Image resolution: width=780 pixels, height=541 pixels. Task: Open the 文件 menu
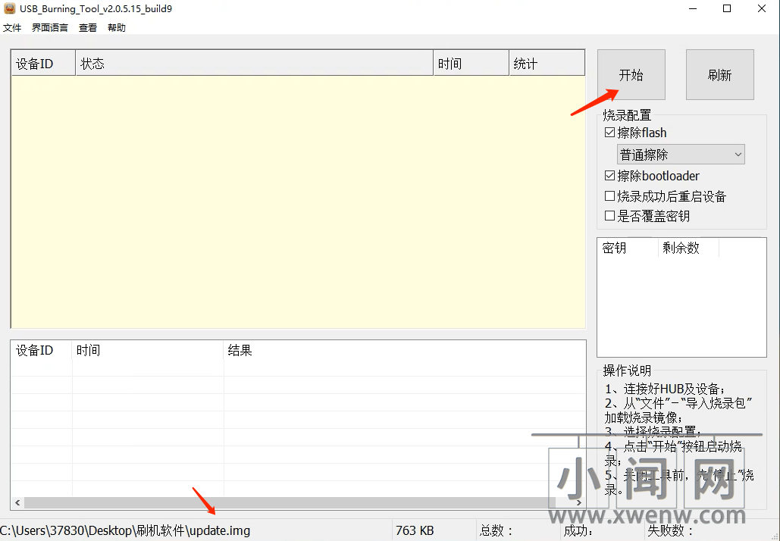click(x=12, y=28)
